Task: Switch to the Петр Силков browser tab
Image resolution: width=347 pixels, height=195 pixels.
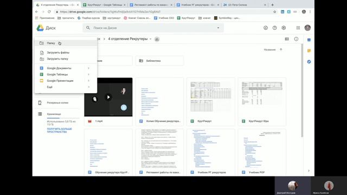Action: 245,5
